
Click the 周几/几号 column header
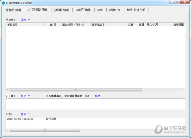point(158,25)
